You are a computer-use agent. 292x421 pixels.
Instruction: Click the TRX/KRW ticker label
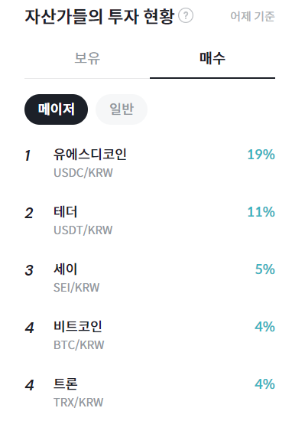(x=78, y=403)
